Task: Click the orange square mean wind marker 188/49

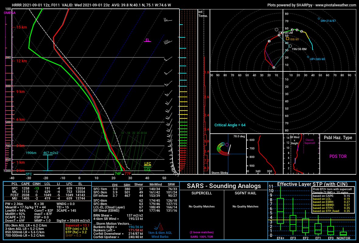Action: click(x=288, y=39)
